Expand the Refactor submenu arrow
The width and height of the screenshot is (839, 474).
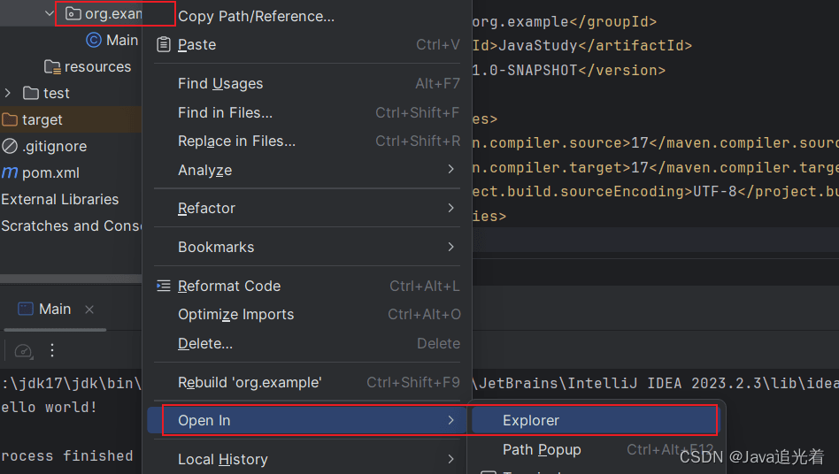tap(450, 208)
